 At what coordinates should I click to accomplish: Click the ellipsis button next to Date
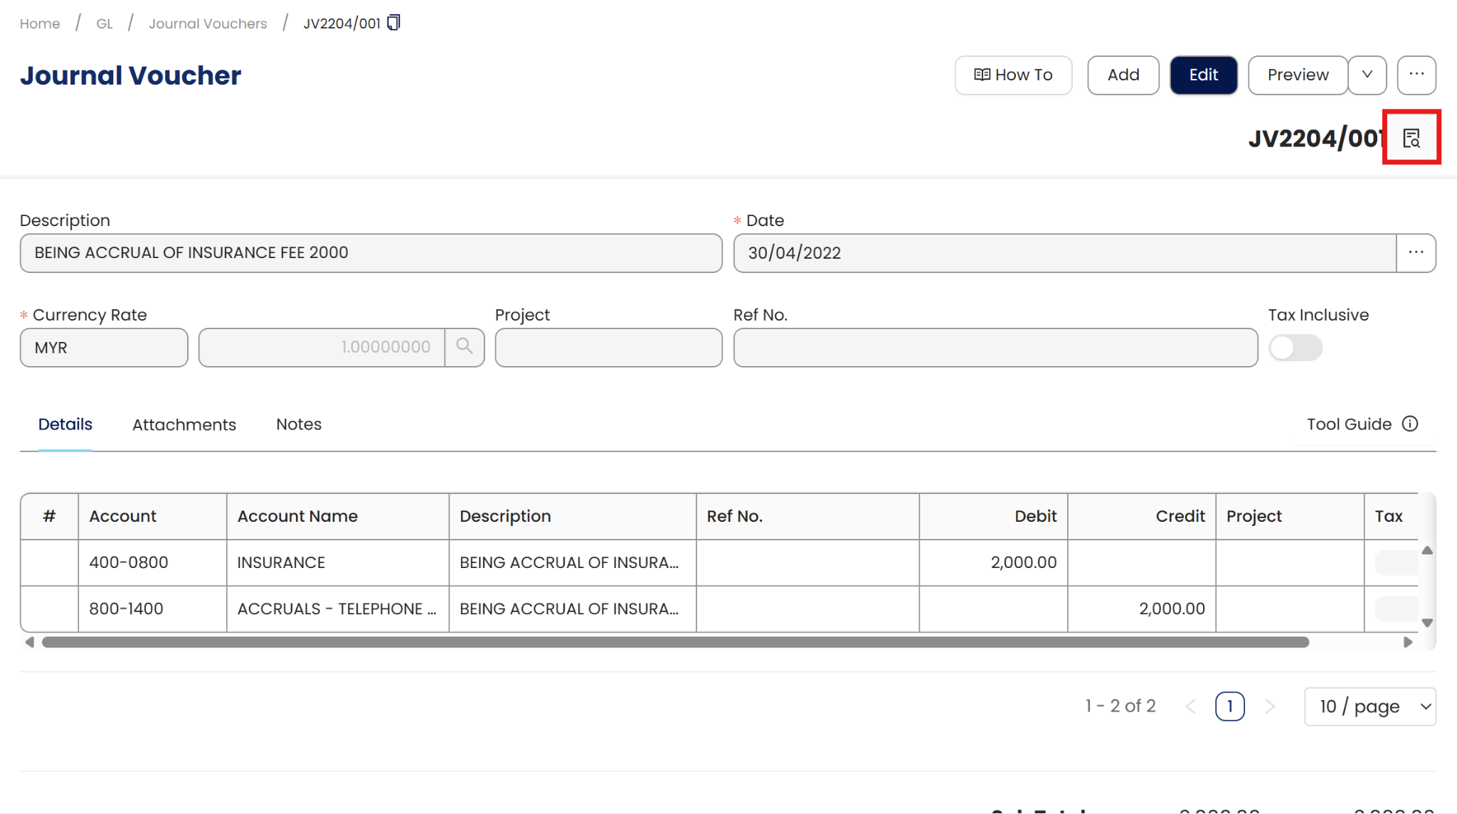click(x=1416, y=253)
